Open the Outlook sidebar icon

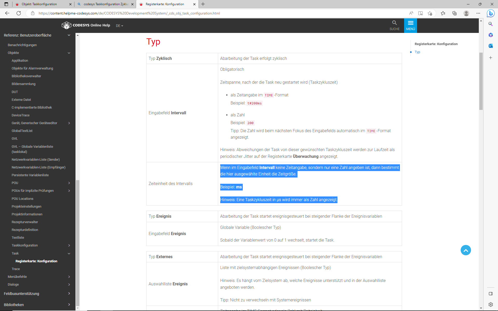click(490, 46)
